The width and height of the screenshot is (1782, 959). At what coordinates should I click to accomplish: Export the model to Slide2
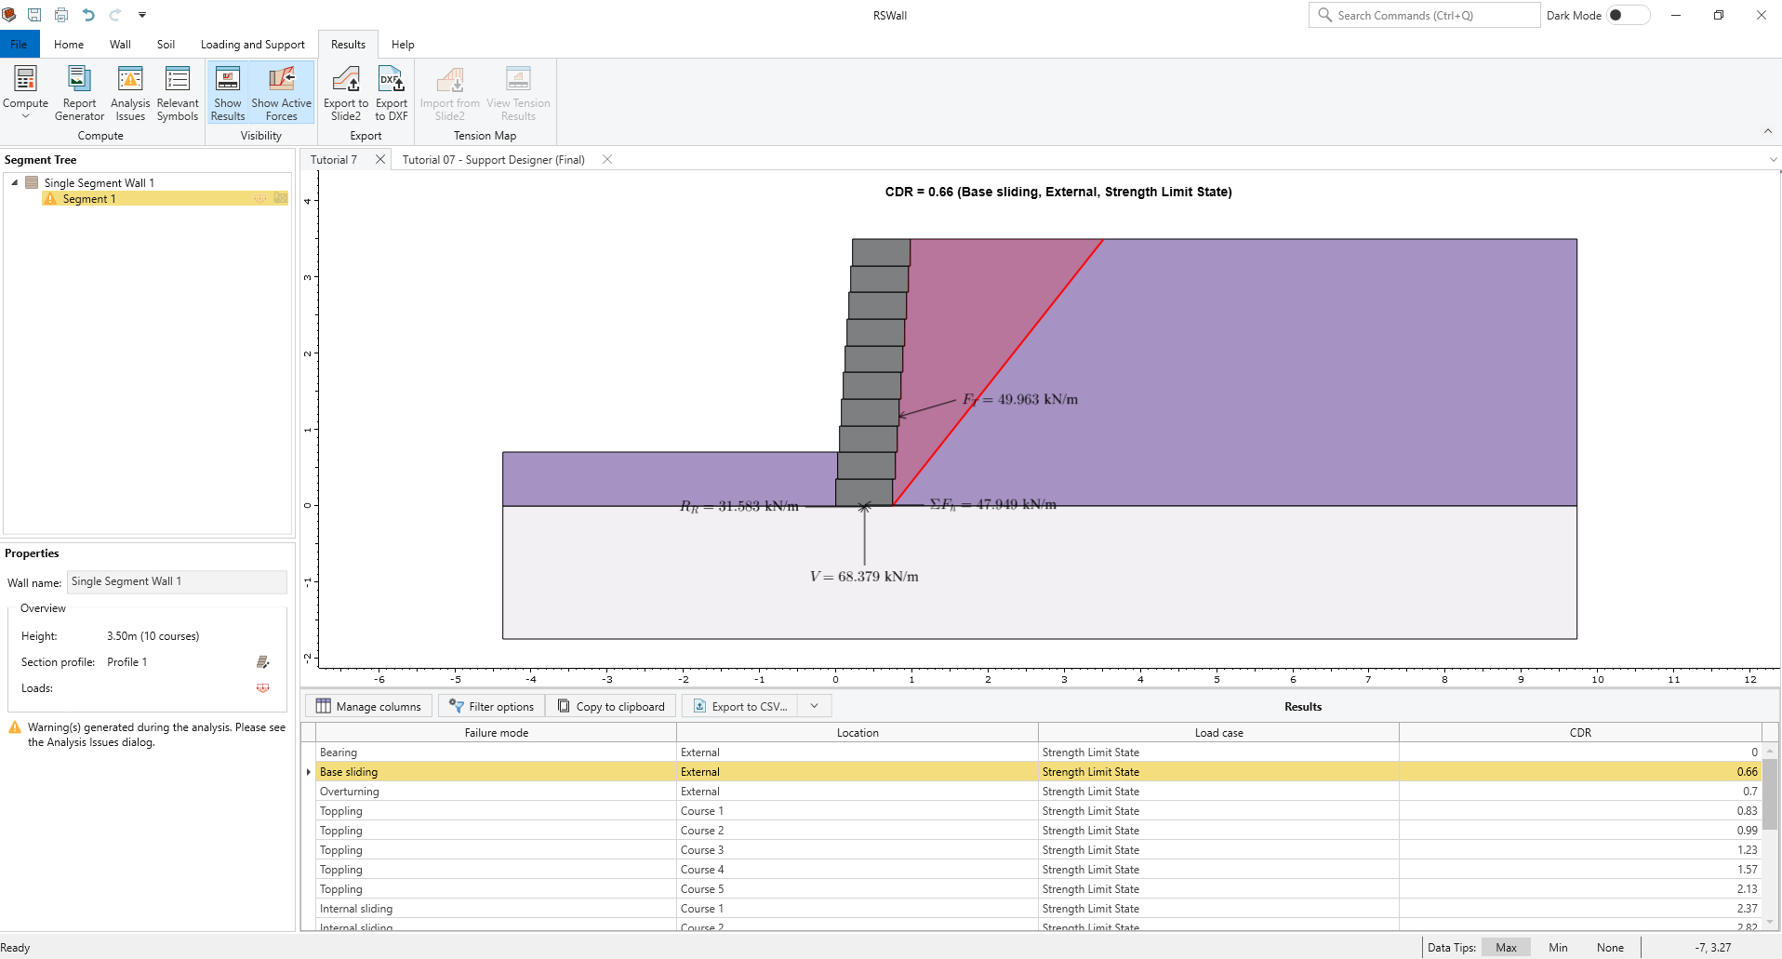[x=346, y=93]
